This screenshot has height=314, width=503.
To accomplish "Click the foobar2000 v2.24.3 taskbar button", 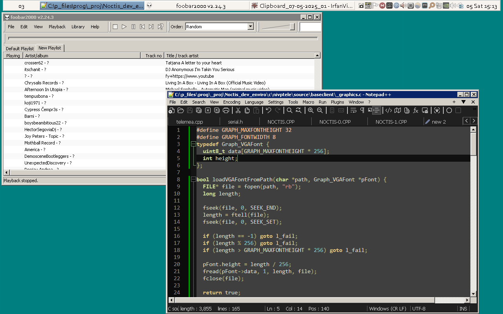I will click(197, 6).
